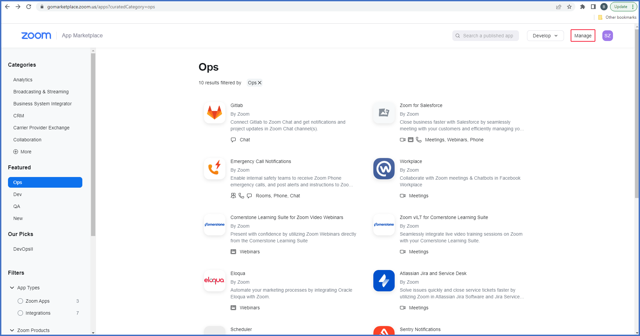Click the Meetings icon under Workplace
Image resolution: width=640 pixels, height=336 pixels.
[403, 196]
